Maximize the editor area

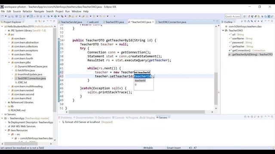click(217, 21)
